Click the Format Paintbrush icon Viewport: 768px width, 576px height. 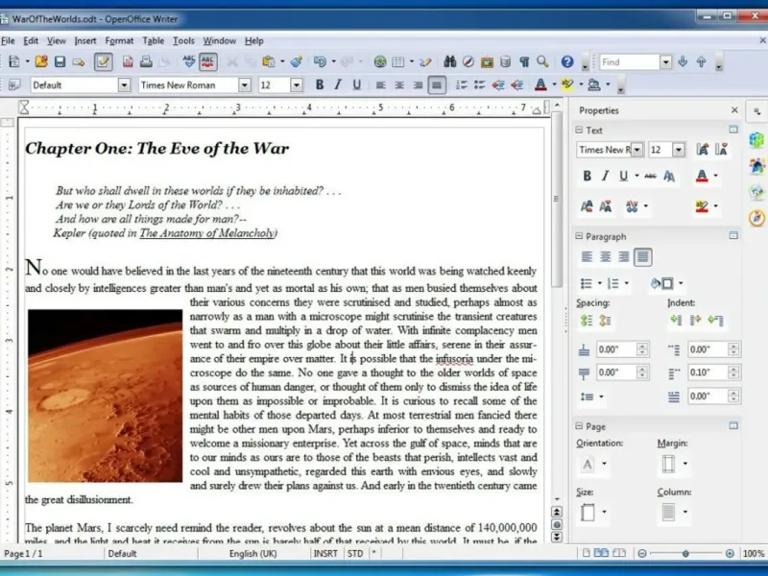click(296, 61)
